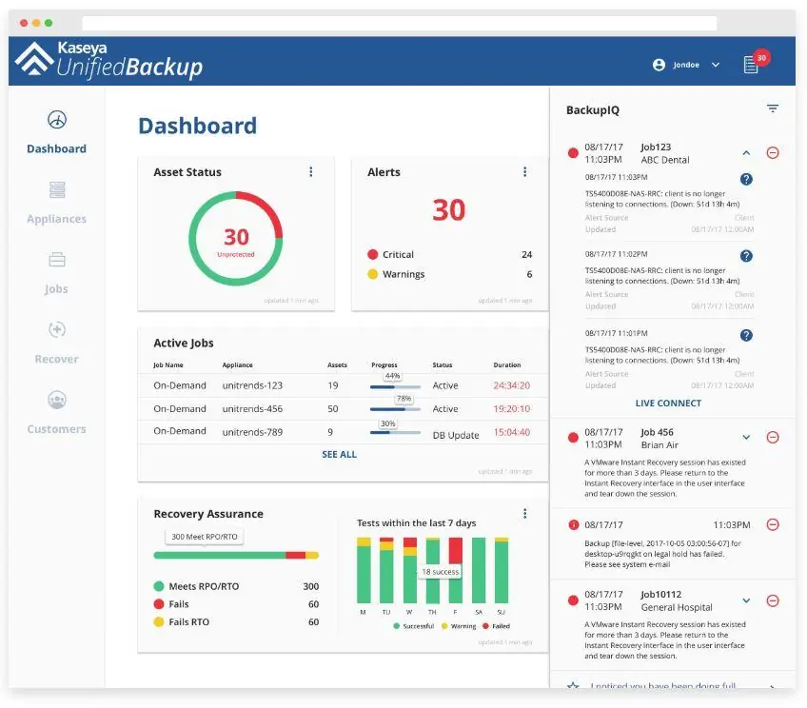Click SEE ALL under Active Jobs

pos(339,454)
